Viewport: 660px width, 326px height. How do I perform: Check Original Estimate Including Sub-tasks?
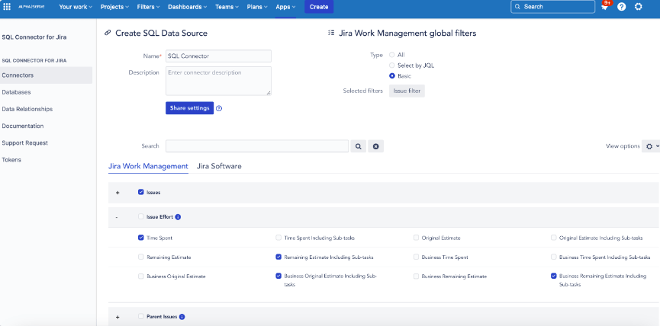pyautogui.click(x=553, y=238)
